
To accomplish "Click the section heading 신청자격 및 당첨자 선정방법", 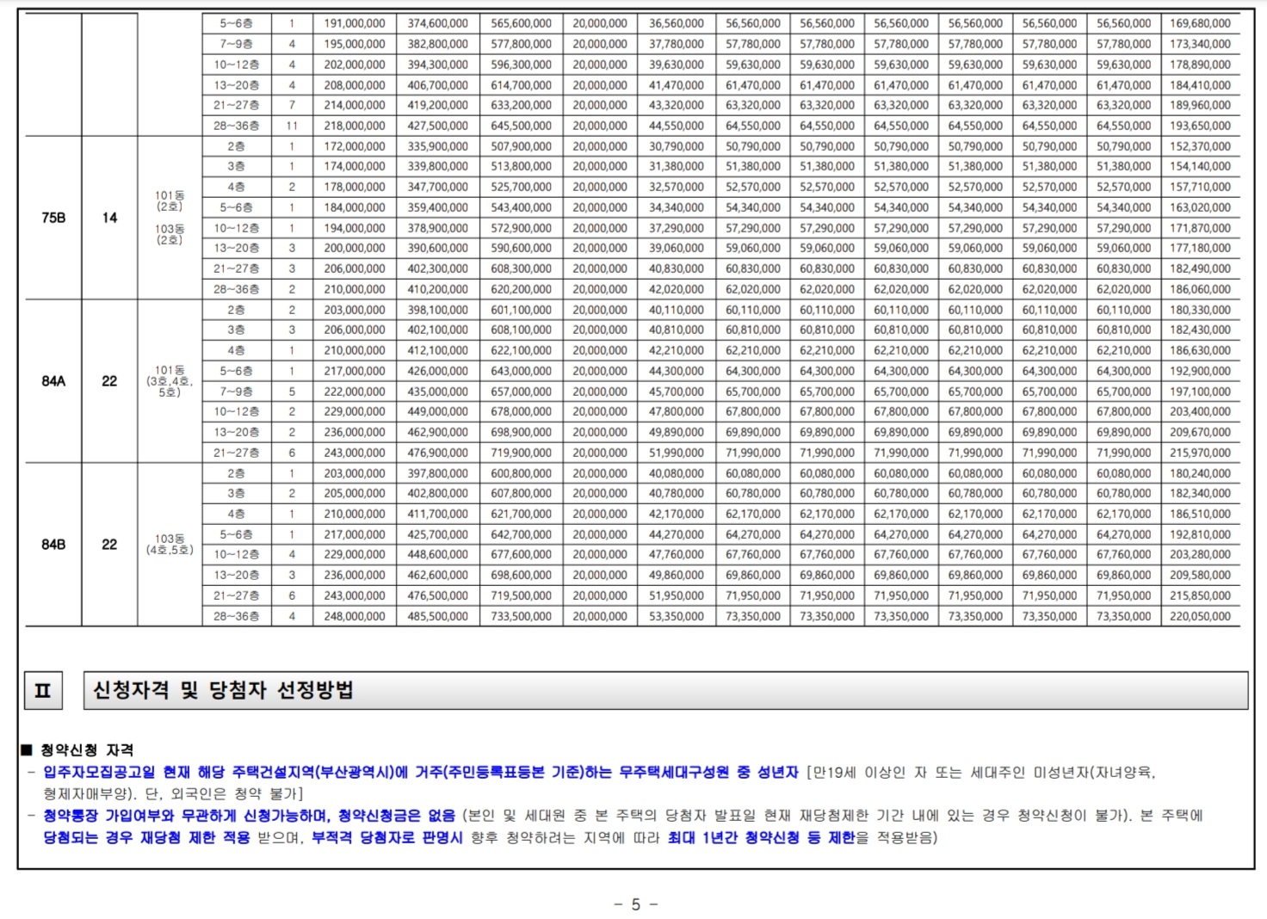I will 223,690.
